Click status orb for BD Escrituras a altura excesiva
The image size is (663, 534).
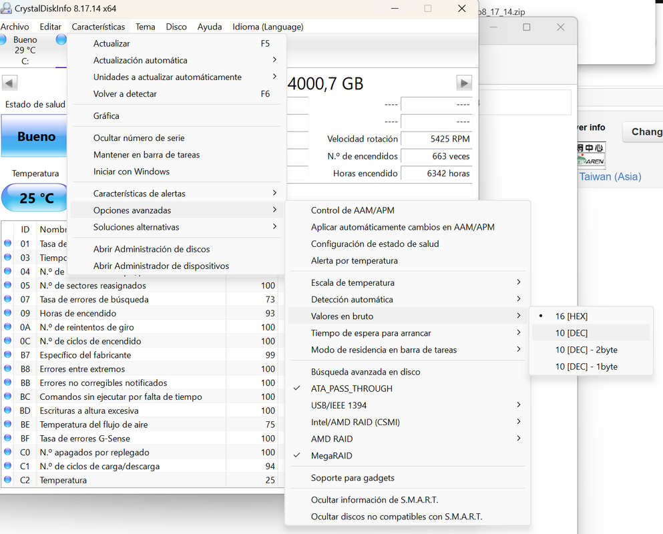pos(7,410)
